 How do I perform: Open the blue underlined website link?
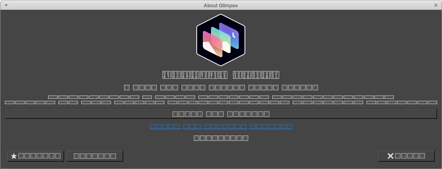click(x=221, y=127)
